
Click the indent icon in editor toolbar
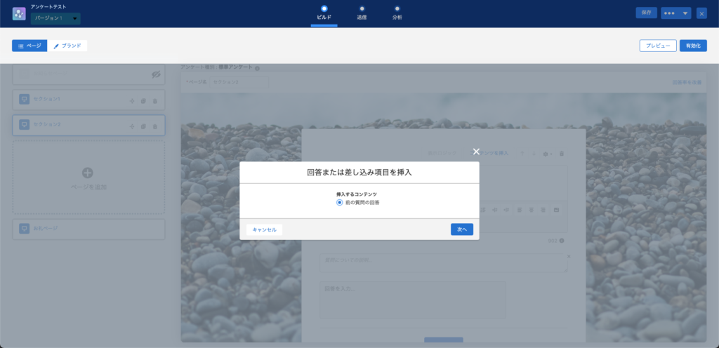[495, 210]
